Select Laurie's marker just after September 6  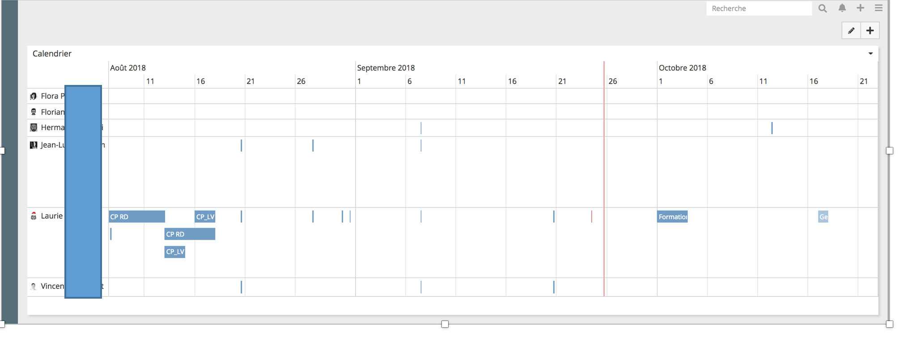pos(421,217)
